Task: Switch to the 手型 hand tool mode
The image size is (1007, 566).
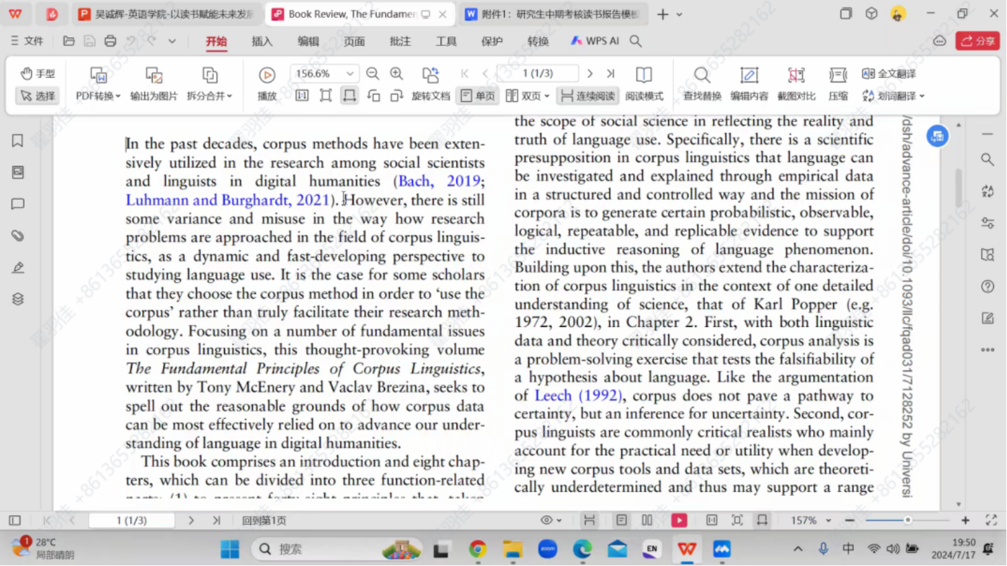Action: click(38, 73)
